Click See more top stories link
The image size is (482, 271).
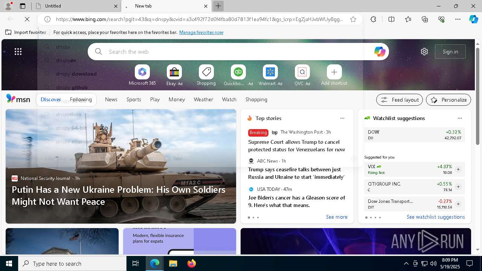click(337, 217)
